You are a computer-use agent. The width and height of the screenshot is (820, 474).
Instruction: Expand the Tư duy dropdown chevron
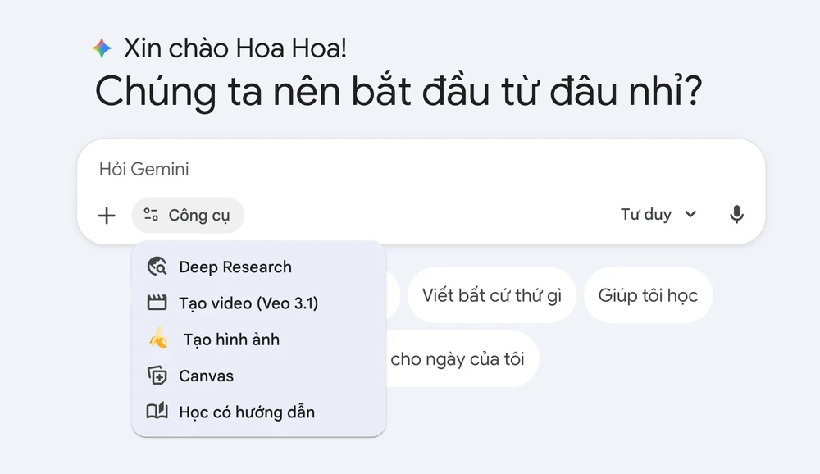[x=690, y=215]
